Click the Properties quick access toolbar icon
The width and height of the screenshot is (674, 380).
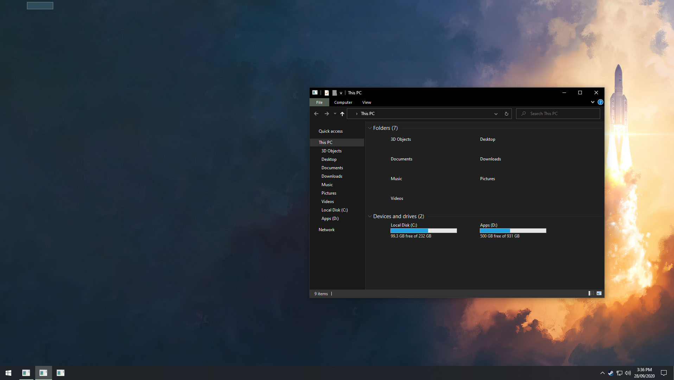pyautogui.click(x=327, y=93)
